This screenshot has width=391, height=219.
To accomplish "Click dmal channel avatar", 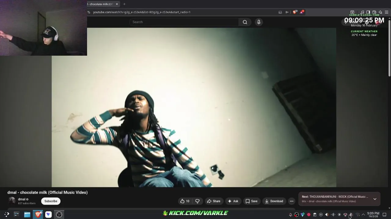I will click(12, 201).
